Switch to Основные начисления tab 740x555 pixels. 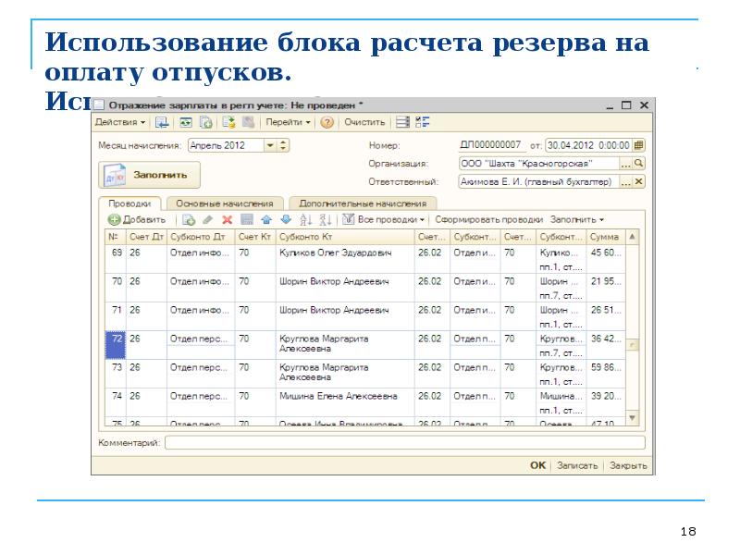click(225, 203)
